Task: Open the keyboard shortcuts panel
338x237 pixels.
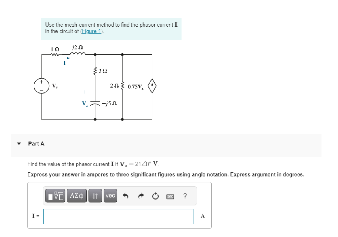Action: tap(169, 196)
